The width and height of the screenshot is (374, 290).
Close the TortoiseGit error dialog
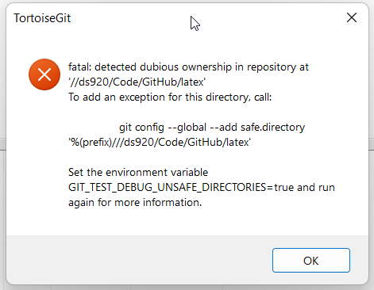(352, 18)
